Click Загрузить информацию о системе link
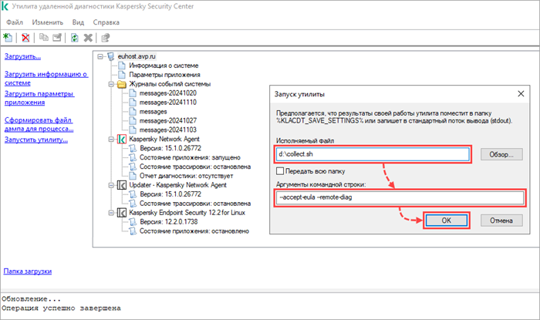This screenshot has height=320, width=540. (46, 79)
